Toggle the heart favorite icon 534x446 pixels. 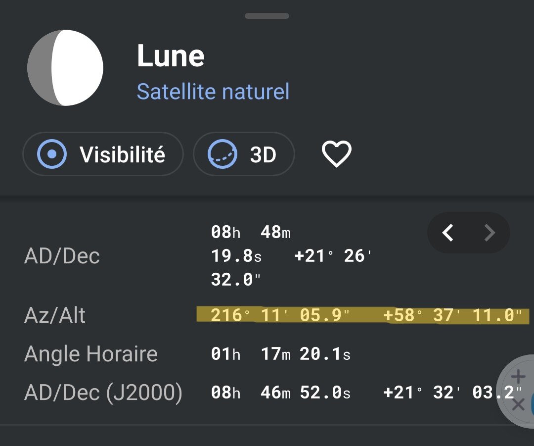[x=336, y=154]
